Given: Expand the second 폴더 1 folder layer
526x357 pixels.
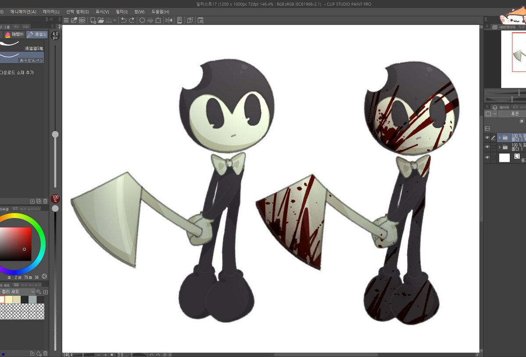Looking at the screenshot, I should click(500, 147).
